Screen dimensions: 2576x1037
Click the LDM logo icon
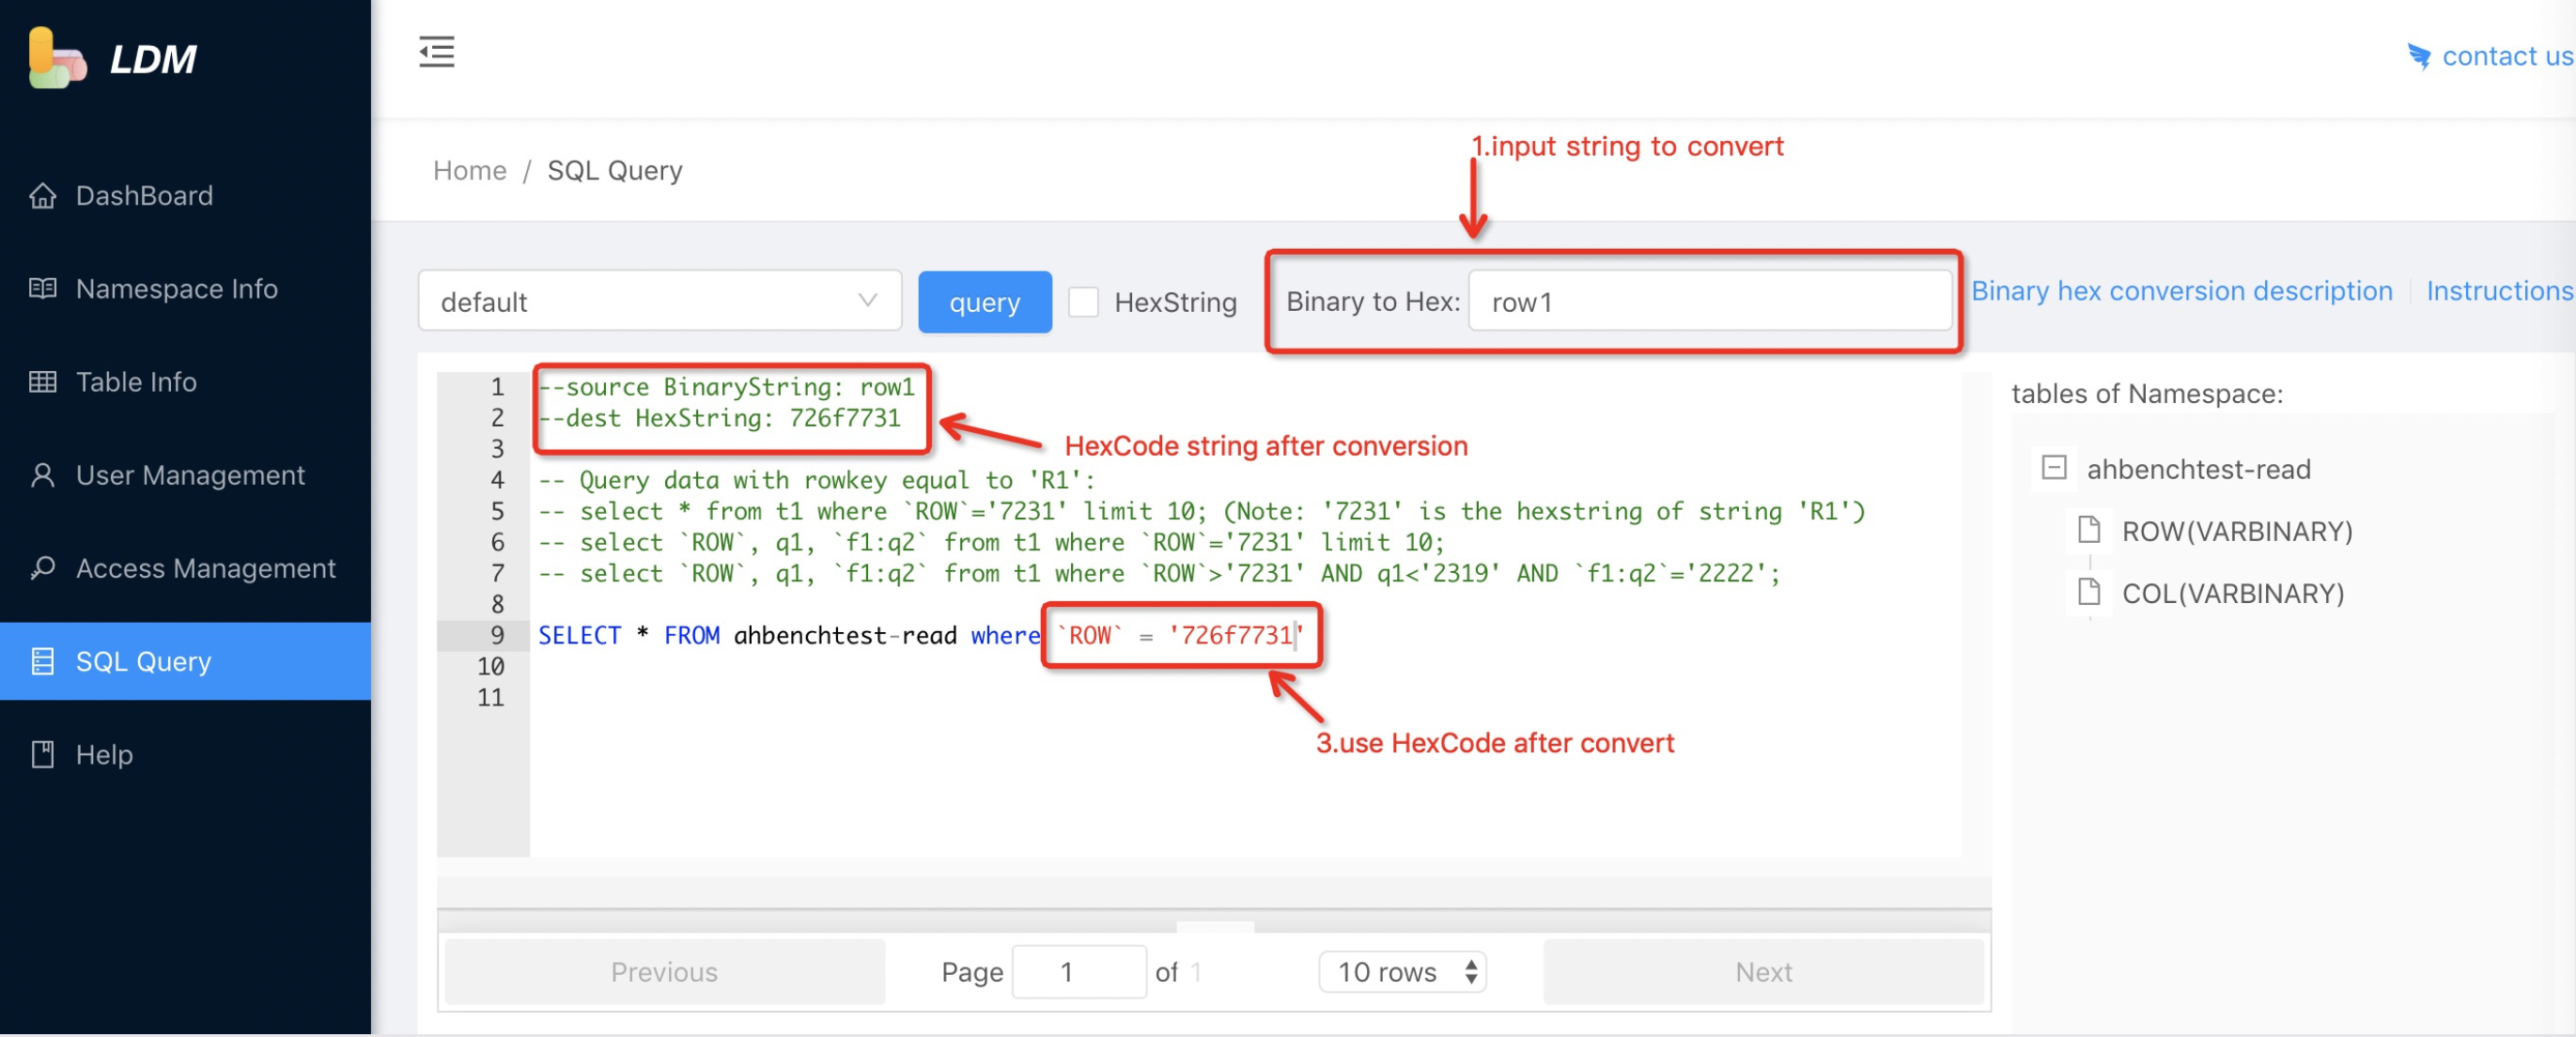click(x=56, y=58)
